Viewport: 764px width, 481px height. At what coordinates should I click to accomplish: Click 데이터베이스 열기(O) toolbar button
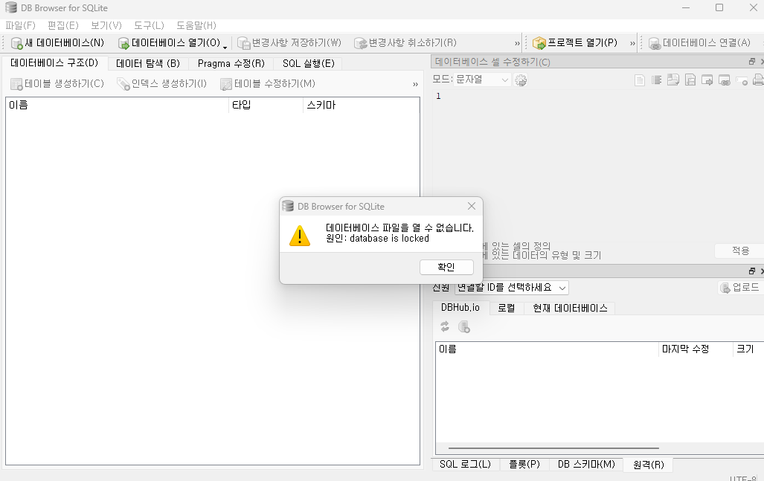coord(169,43)
